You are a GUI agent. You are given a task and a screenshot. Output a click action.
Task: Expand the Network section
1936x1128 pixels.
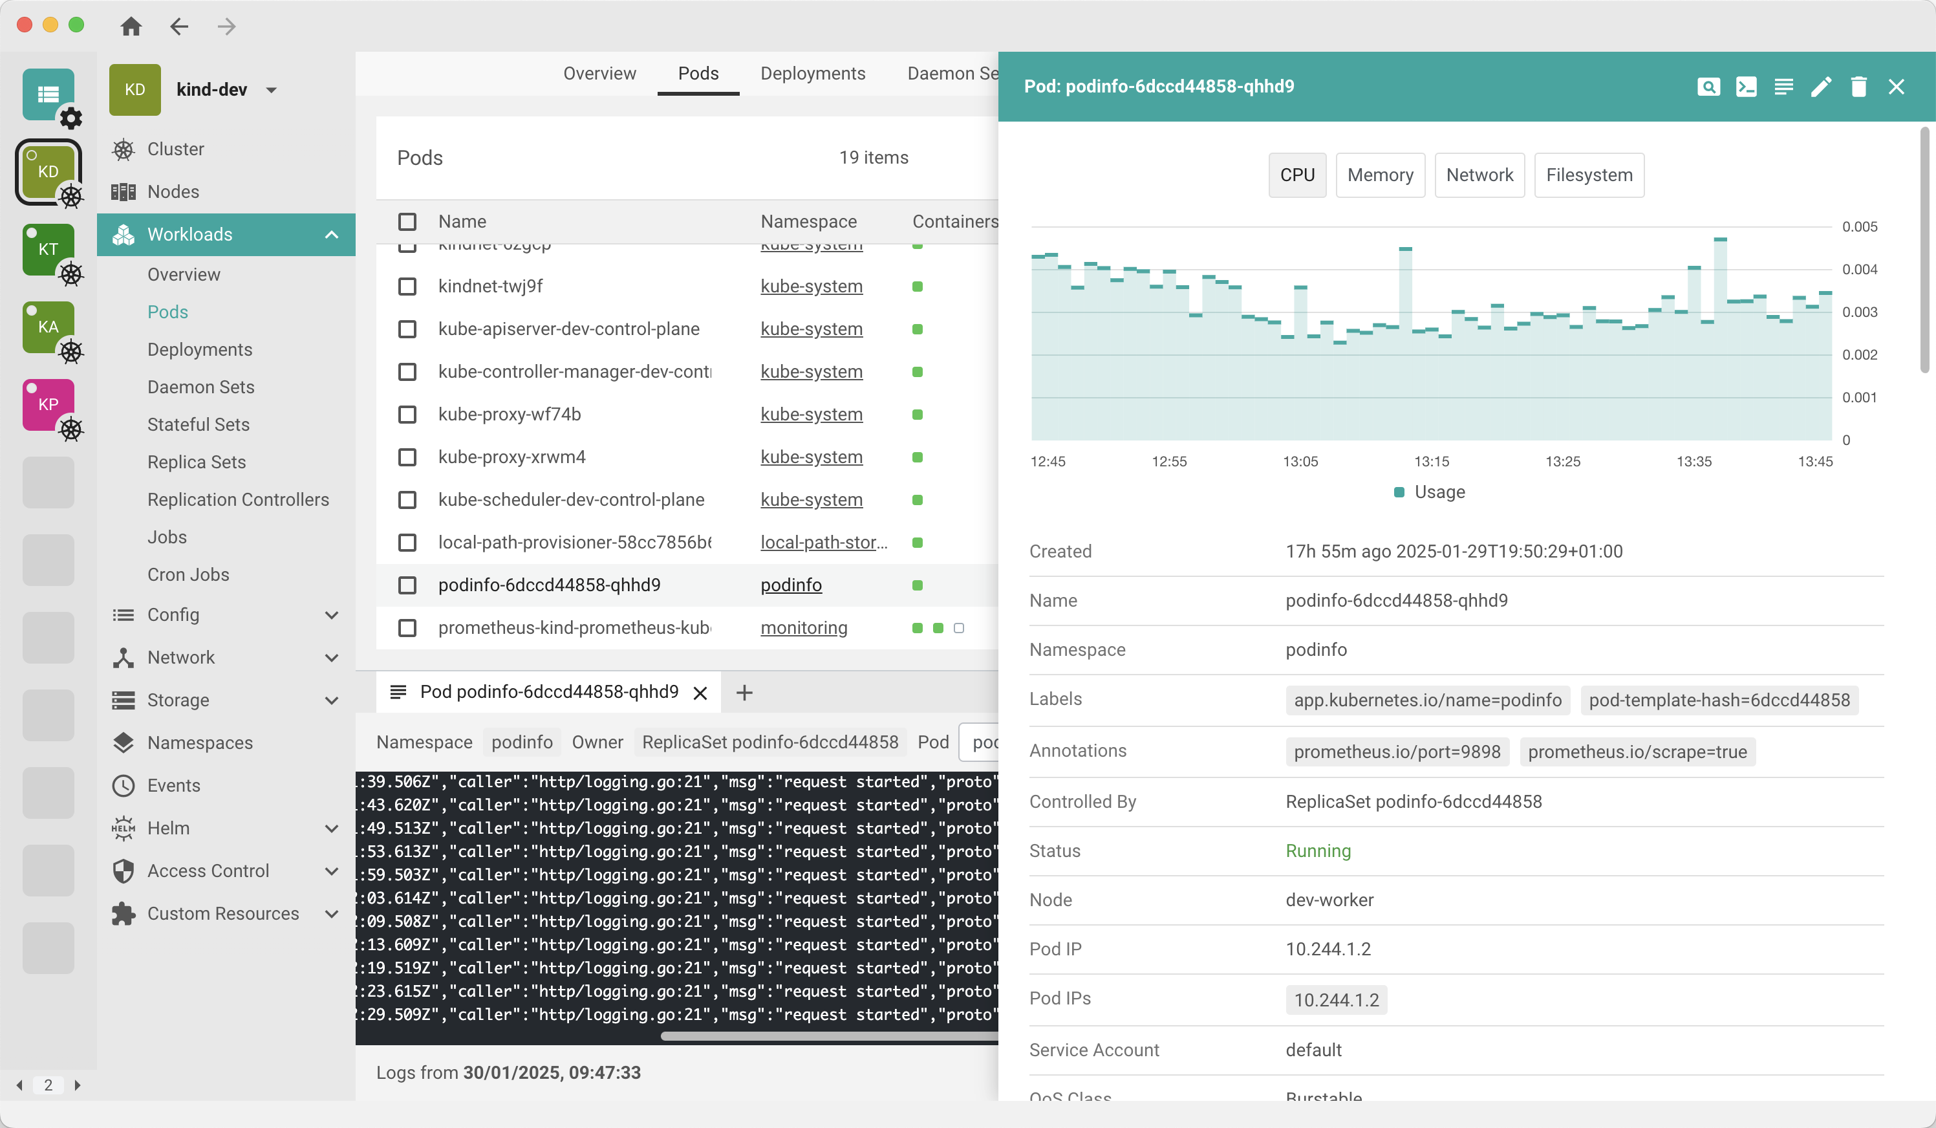[331, 658]
